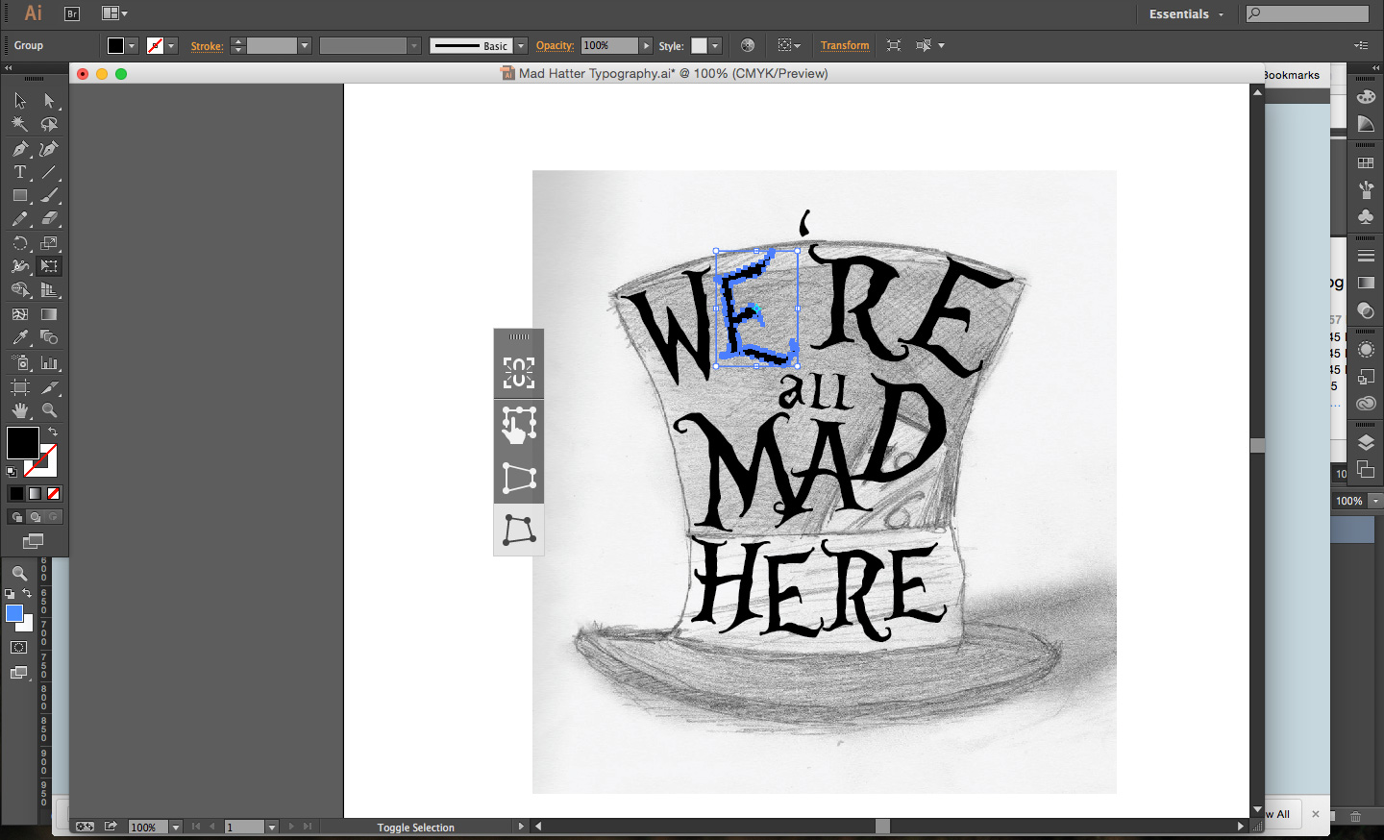Set the paint mode to None

pyautogui.click(x=53, y=493)
